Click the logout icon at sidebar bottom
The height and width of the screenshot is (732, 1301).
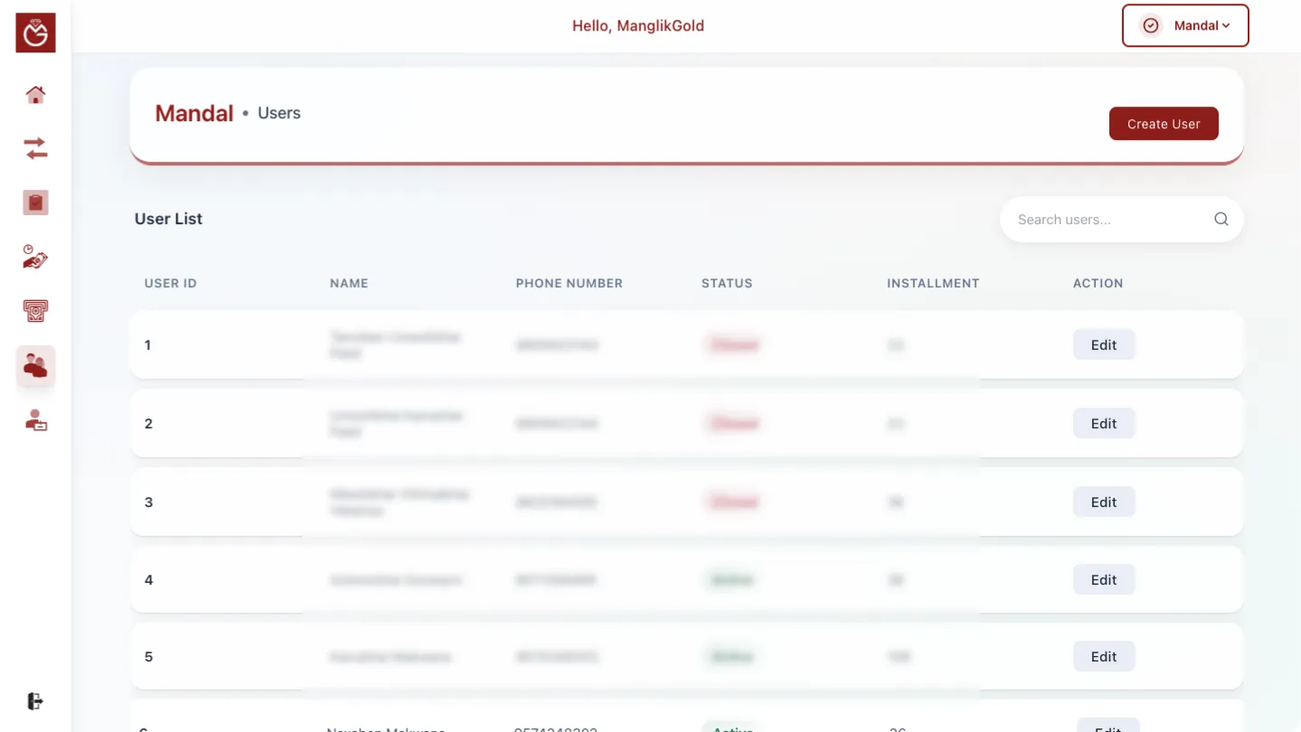click(x=35, y=701)
